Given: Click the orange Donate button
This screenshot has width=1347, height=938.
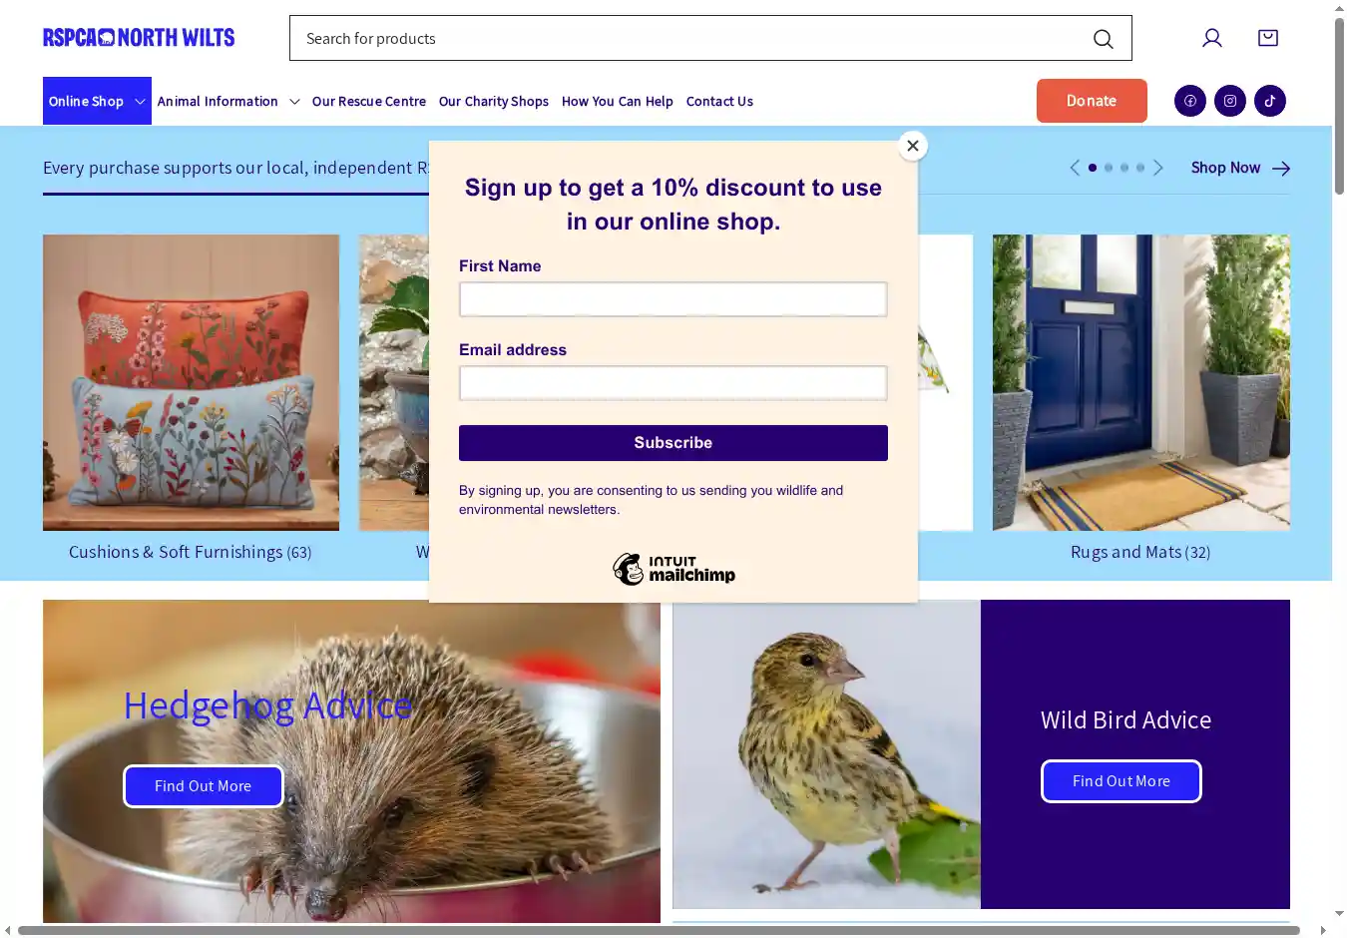Looking at the screenshot, I should (1092, 101).
